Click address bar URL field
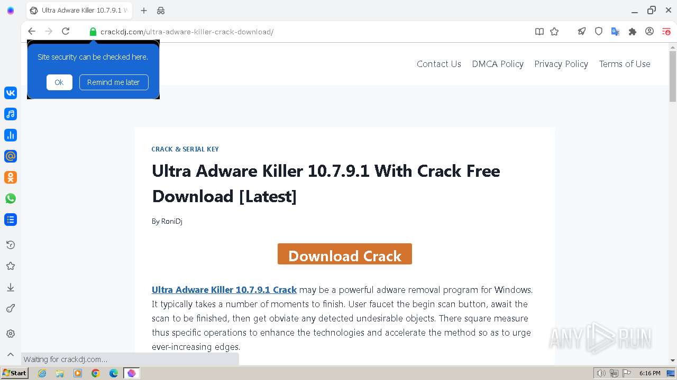 307,32
